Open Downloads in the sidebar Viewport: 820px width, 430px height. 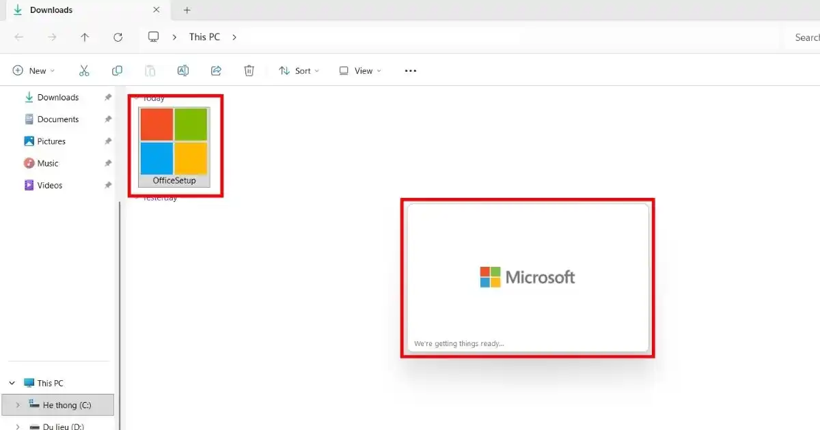pyautogui.click(x=58, y=98)
